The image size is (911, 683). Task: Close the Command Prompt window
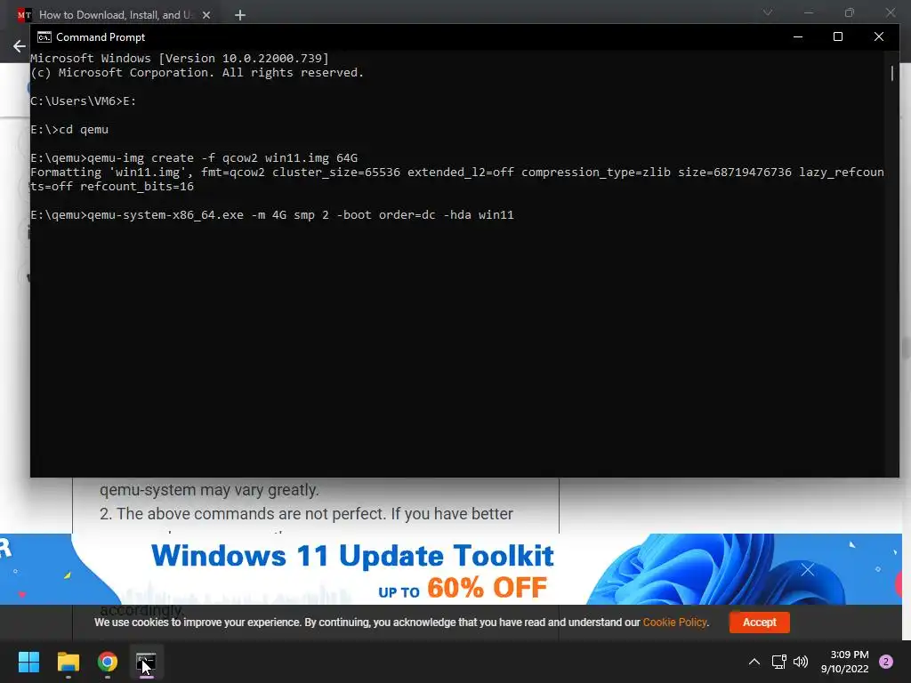click(x=879, y=36)
